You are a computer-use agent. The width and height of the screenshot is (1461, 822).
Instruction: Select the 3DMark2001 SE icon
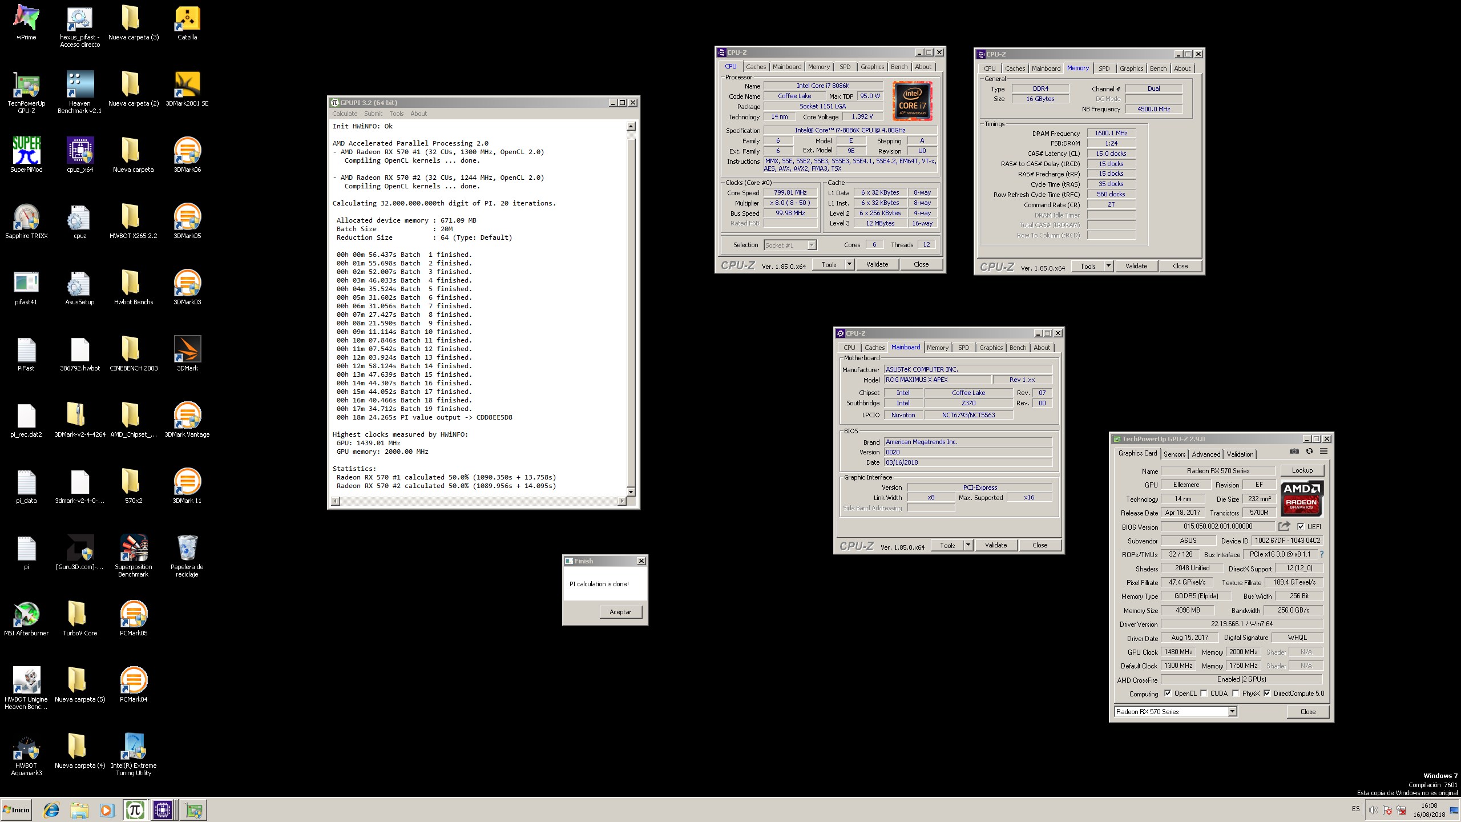click(x=187, y=89)
